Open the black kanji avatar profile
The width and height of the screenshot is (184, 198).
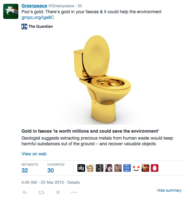pos(81,168)
